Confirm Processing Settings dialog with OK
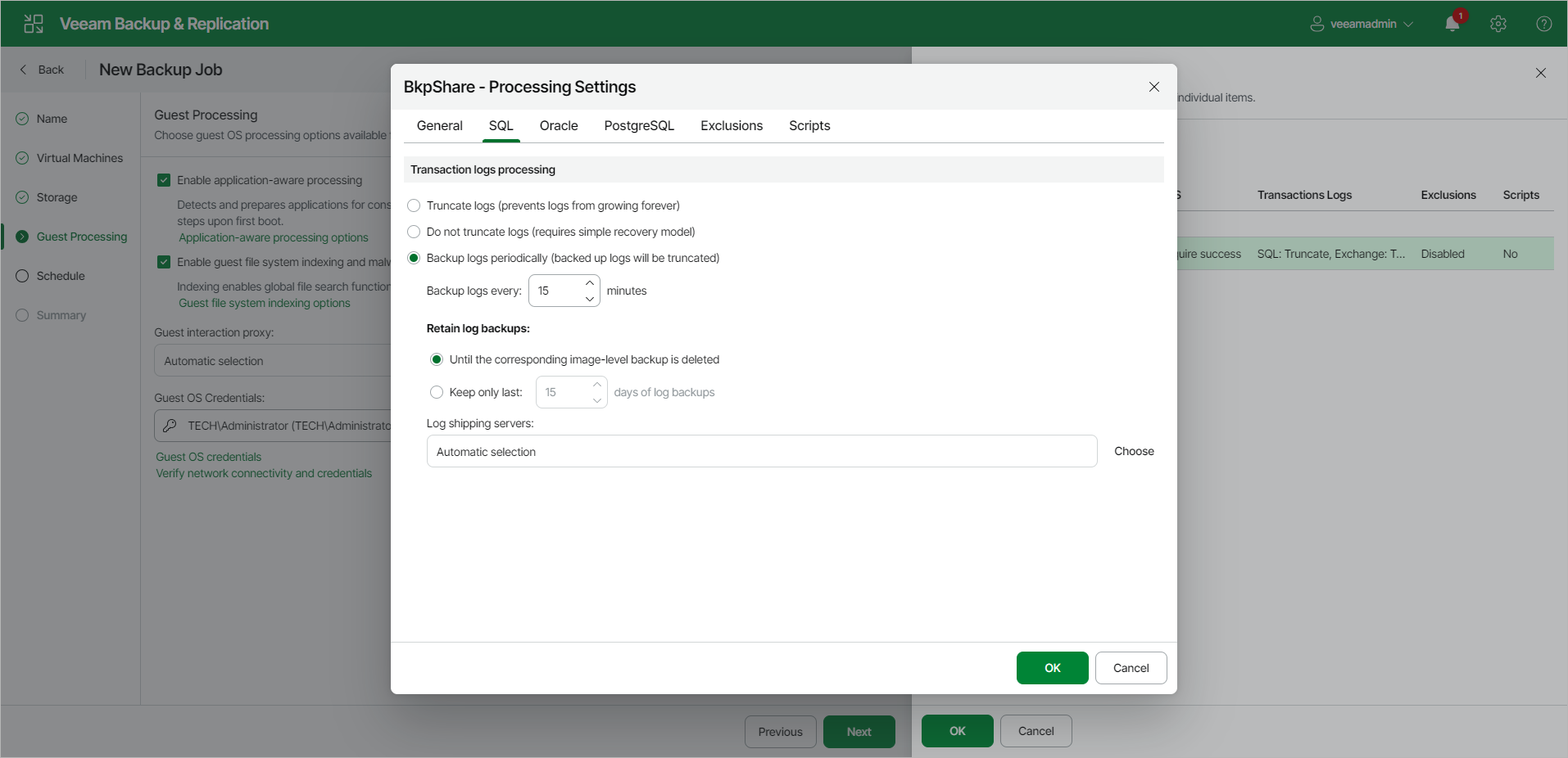 (1053, 668)
